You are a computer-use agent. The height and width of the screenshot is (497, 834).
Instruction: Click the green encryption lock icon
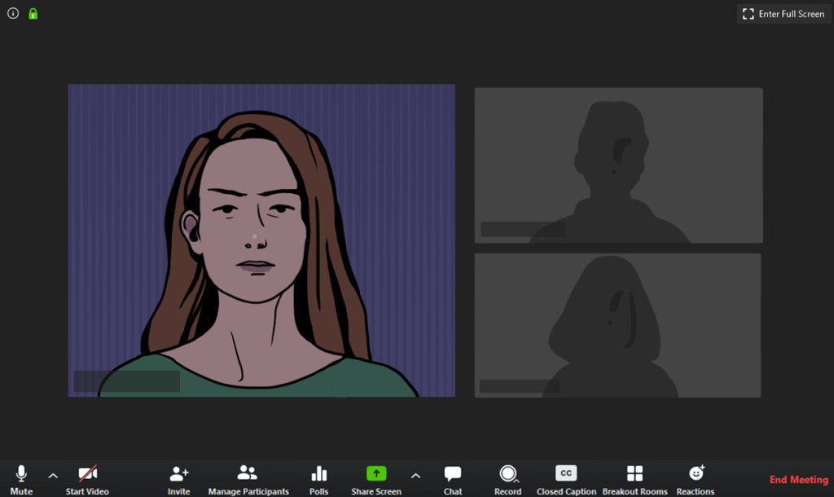pyautogui.click(x=33, y=14)
